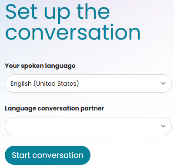
Task: Click the Your spoken language label
Action: (x=40, y=66)
